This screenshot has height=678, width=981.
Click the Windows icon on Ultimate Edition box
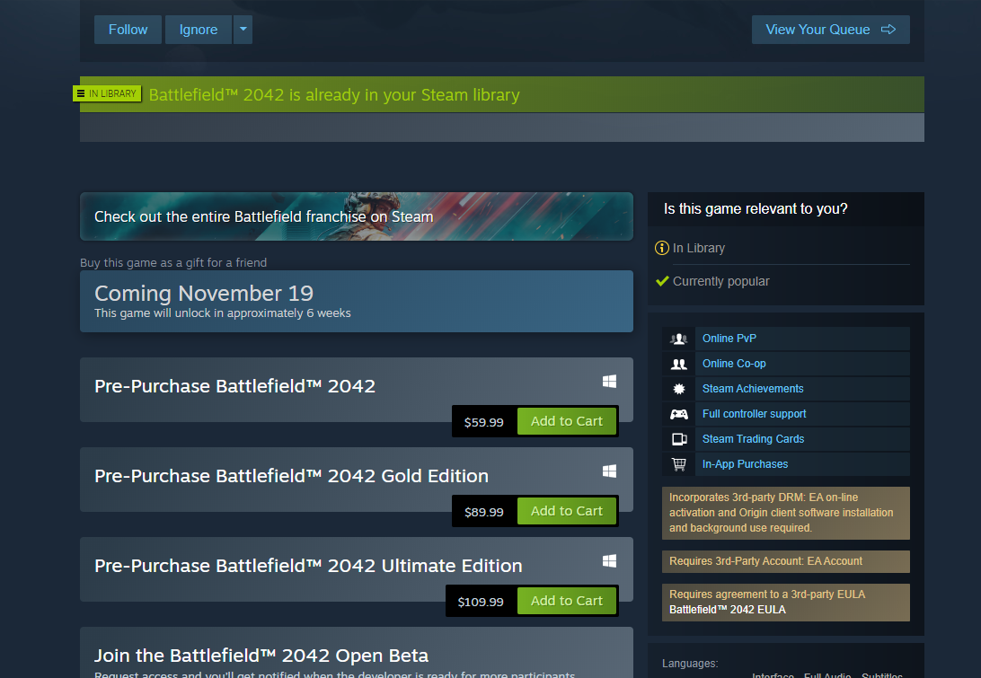coord(609,561)
